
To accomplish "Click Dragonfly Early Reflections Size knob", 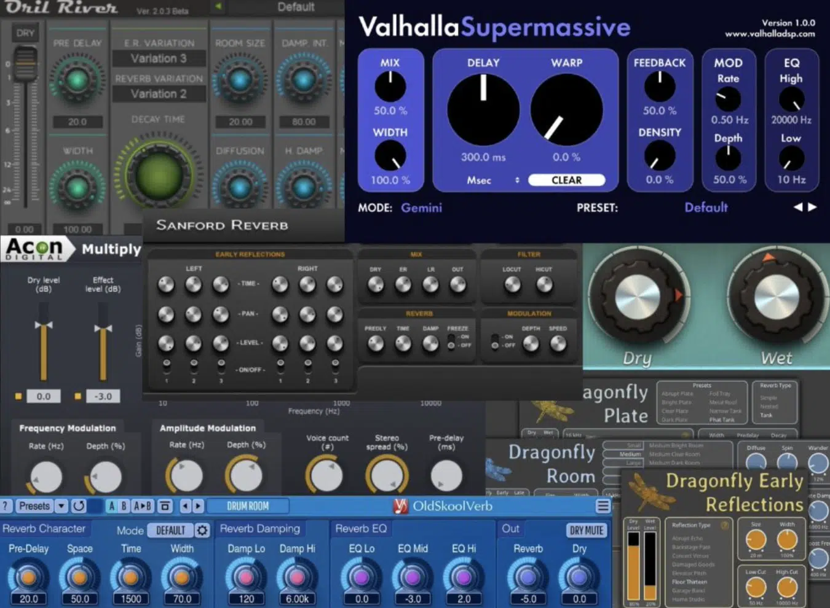I will click(756, 540).
